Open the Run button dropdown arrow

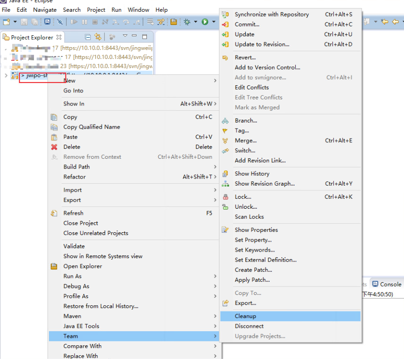click(x=213, y=21)
